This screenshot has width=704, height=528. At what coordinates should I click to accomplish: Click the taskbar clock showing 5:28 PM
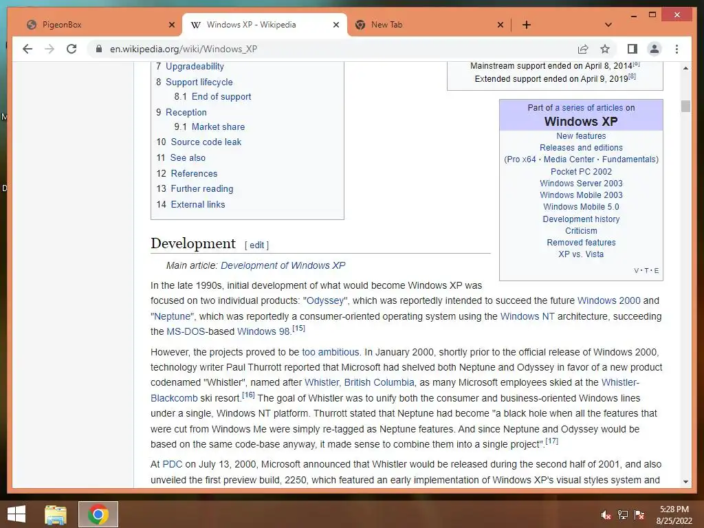(x=674, y=514)
